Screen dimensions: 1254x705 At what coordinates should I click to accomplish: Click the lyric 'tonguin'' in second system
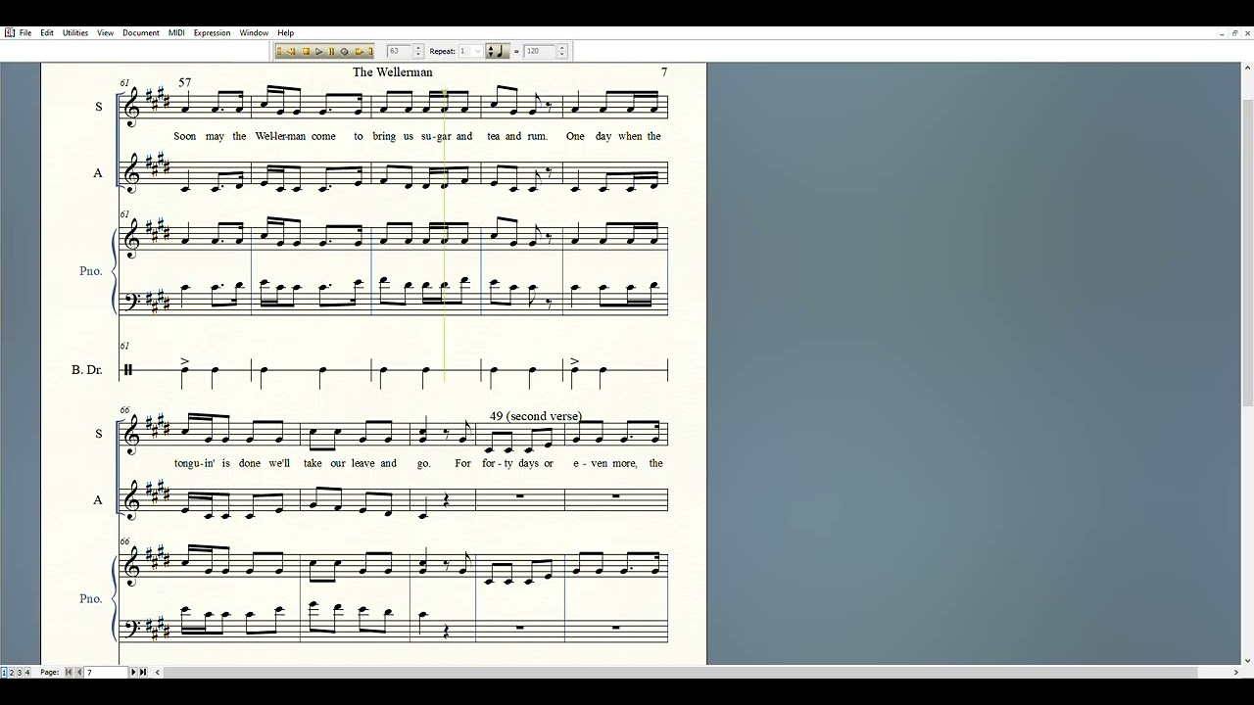pos(194,463)
